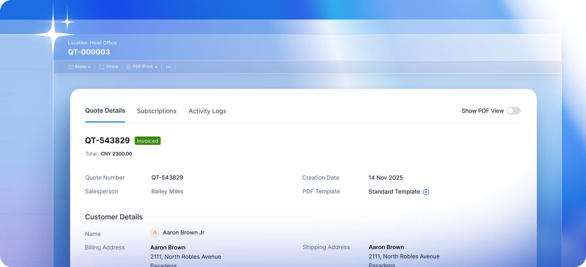Click the Customer Details heading
Image resolution: width=586 pixels, height=267 pixels.
pos(114,217)
